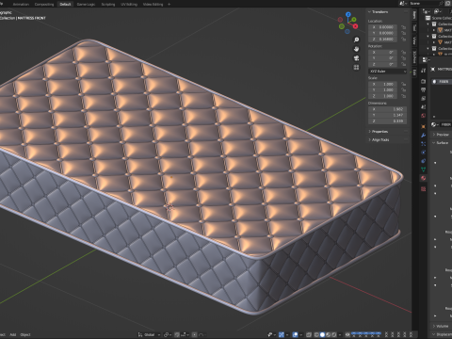Open the Physics properties tab icon

[424, 153]
